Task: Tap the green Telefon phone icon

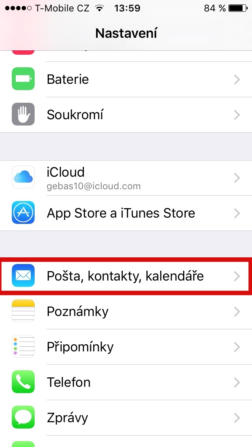Action: 23,382
